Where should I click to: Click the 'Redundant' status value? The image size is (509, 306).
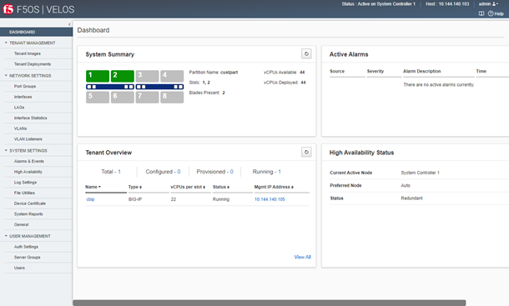(411, 198)
